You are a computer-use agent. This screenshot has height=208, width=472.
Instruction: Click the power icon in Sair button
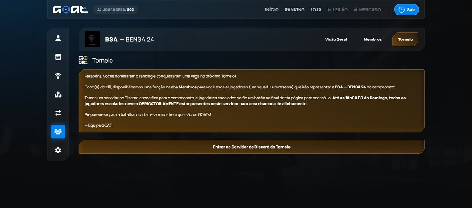coord(402,9)
